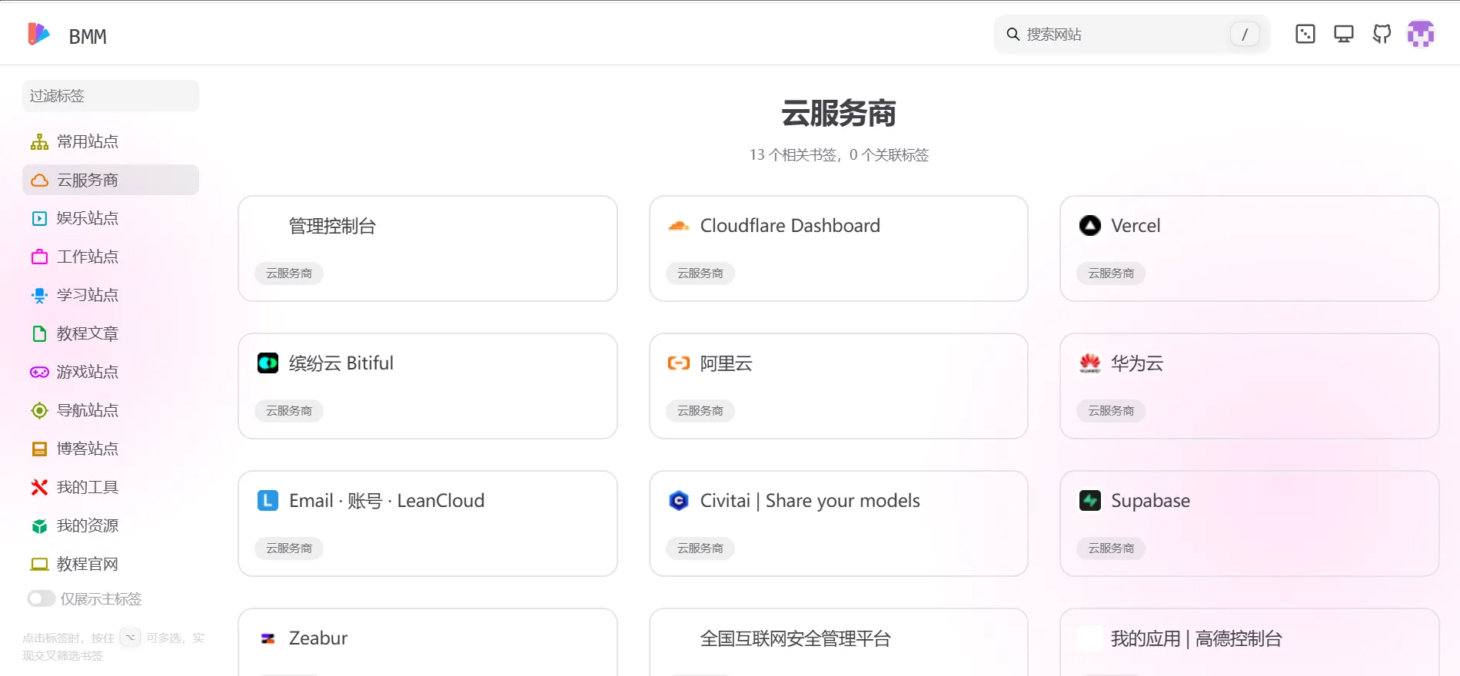1460x676 pixels.
Task: Click the 缤纷云 Bitiful icon
Action: tap(268, 363)
